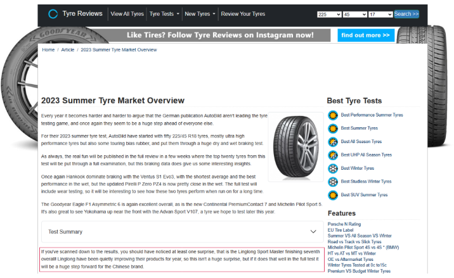Open Best Performance Summer Tyres link
The width and height of the screenshot is (454, 278).
click(372, 115)
